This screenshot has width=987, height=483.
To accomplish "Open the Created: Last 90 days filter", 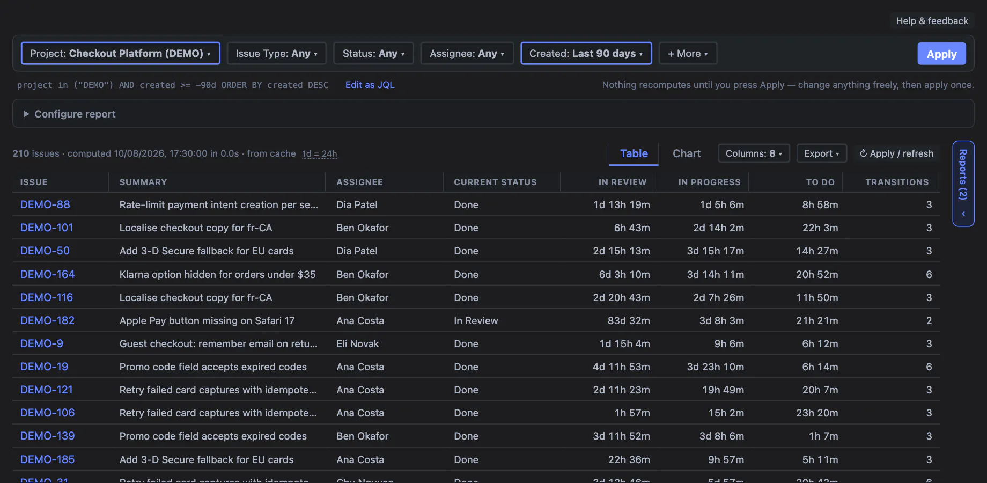I will click(586, 53).
